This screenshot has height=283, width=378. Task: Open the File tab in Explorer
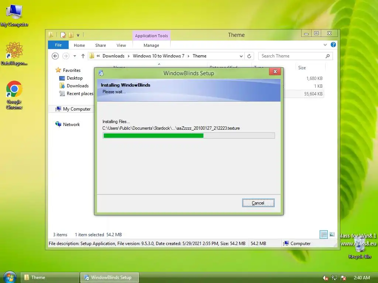58,45
